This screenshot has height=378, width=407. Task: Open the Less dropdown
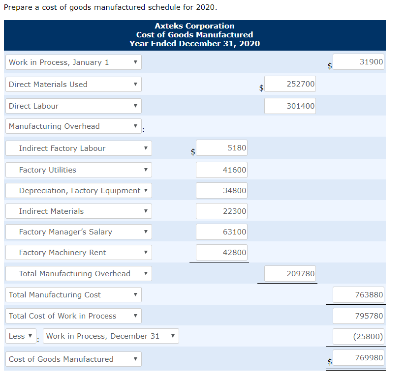click(x=20, y=336)
